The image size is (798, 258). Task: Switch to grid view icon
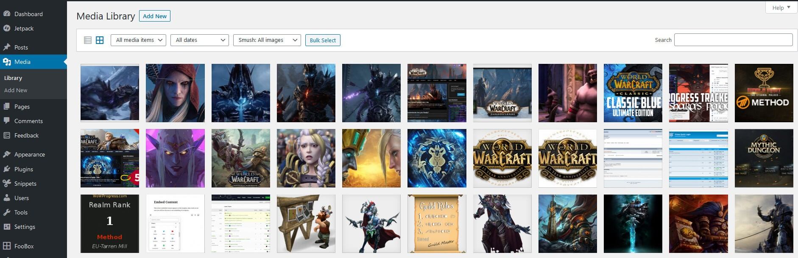pyautogui.click(x=100, y=40)
